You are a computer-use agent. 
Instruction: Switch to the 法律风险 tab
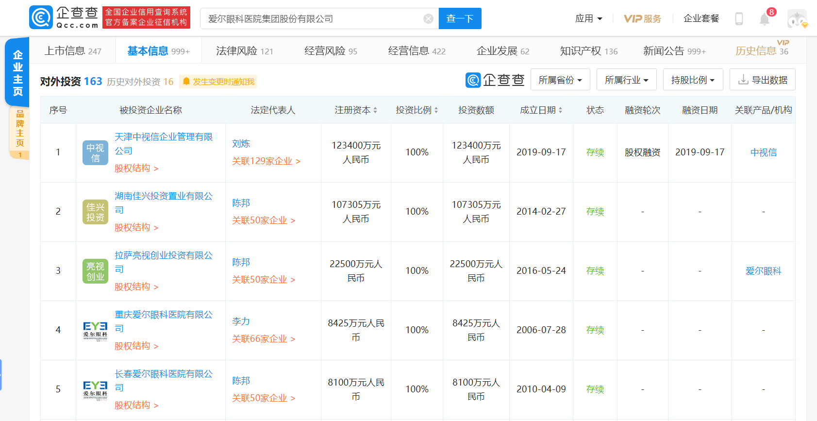[x=244, y=51]
